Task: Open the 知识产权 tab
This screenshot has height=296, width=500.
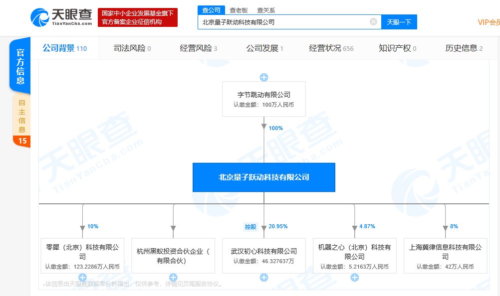Action: pyautogui.click(x=397, y=48)
